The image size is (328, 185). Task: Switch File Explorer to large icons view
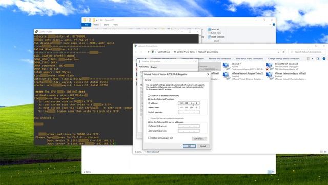click(x=273, y=172)
